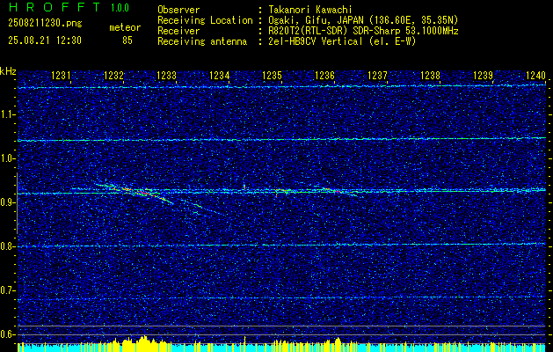The image size is (553, 352).
Task: Click the 1234 time marker
Action: [220, 76]
